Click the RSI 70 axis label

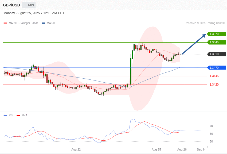211,126
